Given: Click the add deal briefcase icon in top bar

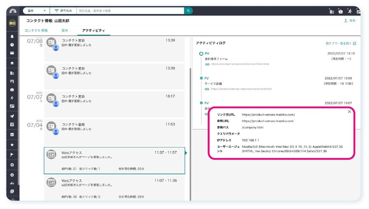Looking at the screenshot, I should click(340, 11).
